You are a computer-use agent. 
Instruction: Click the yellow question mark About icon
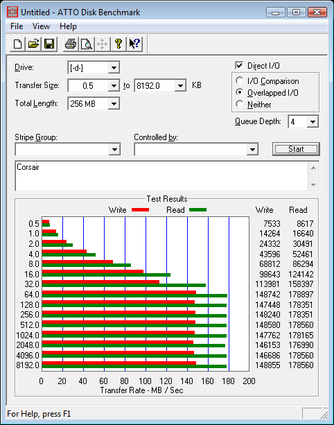118,44
